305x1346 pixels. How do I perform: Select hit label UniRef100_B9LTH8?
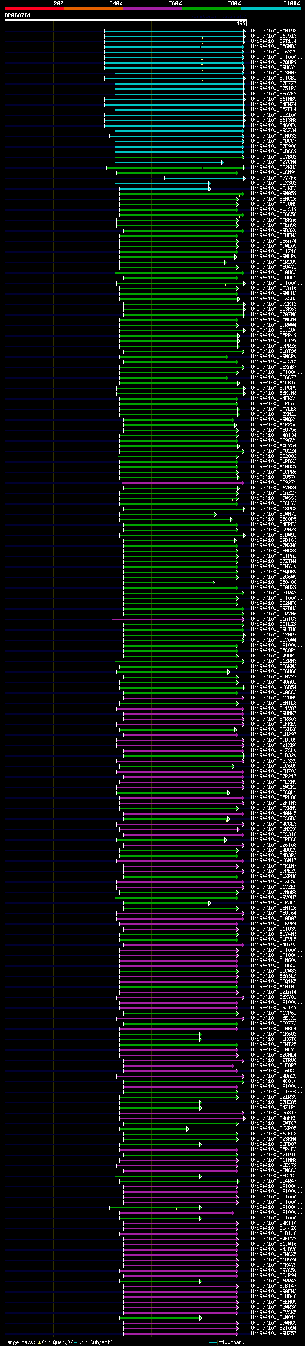pyautogui.click(x=274, y=629)
